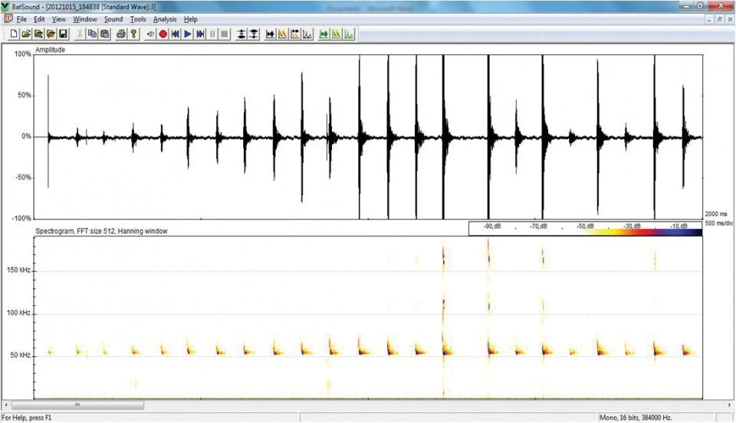This screenshot has width=736, height=423.
Task: Start recording with the red Record button
Action: pos(163,34)
